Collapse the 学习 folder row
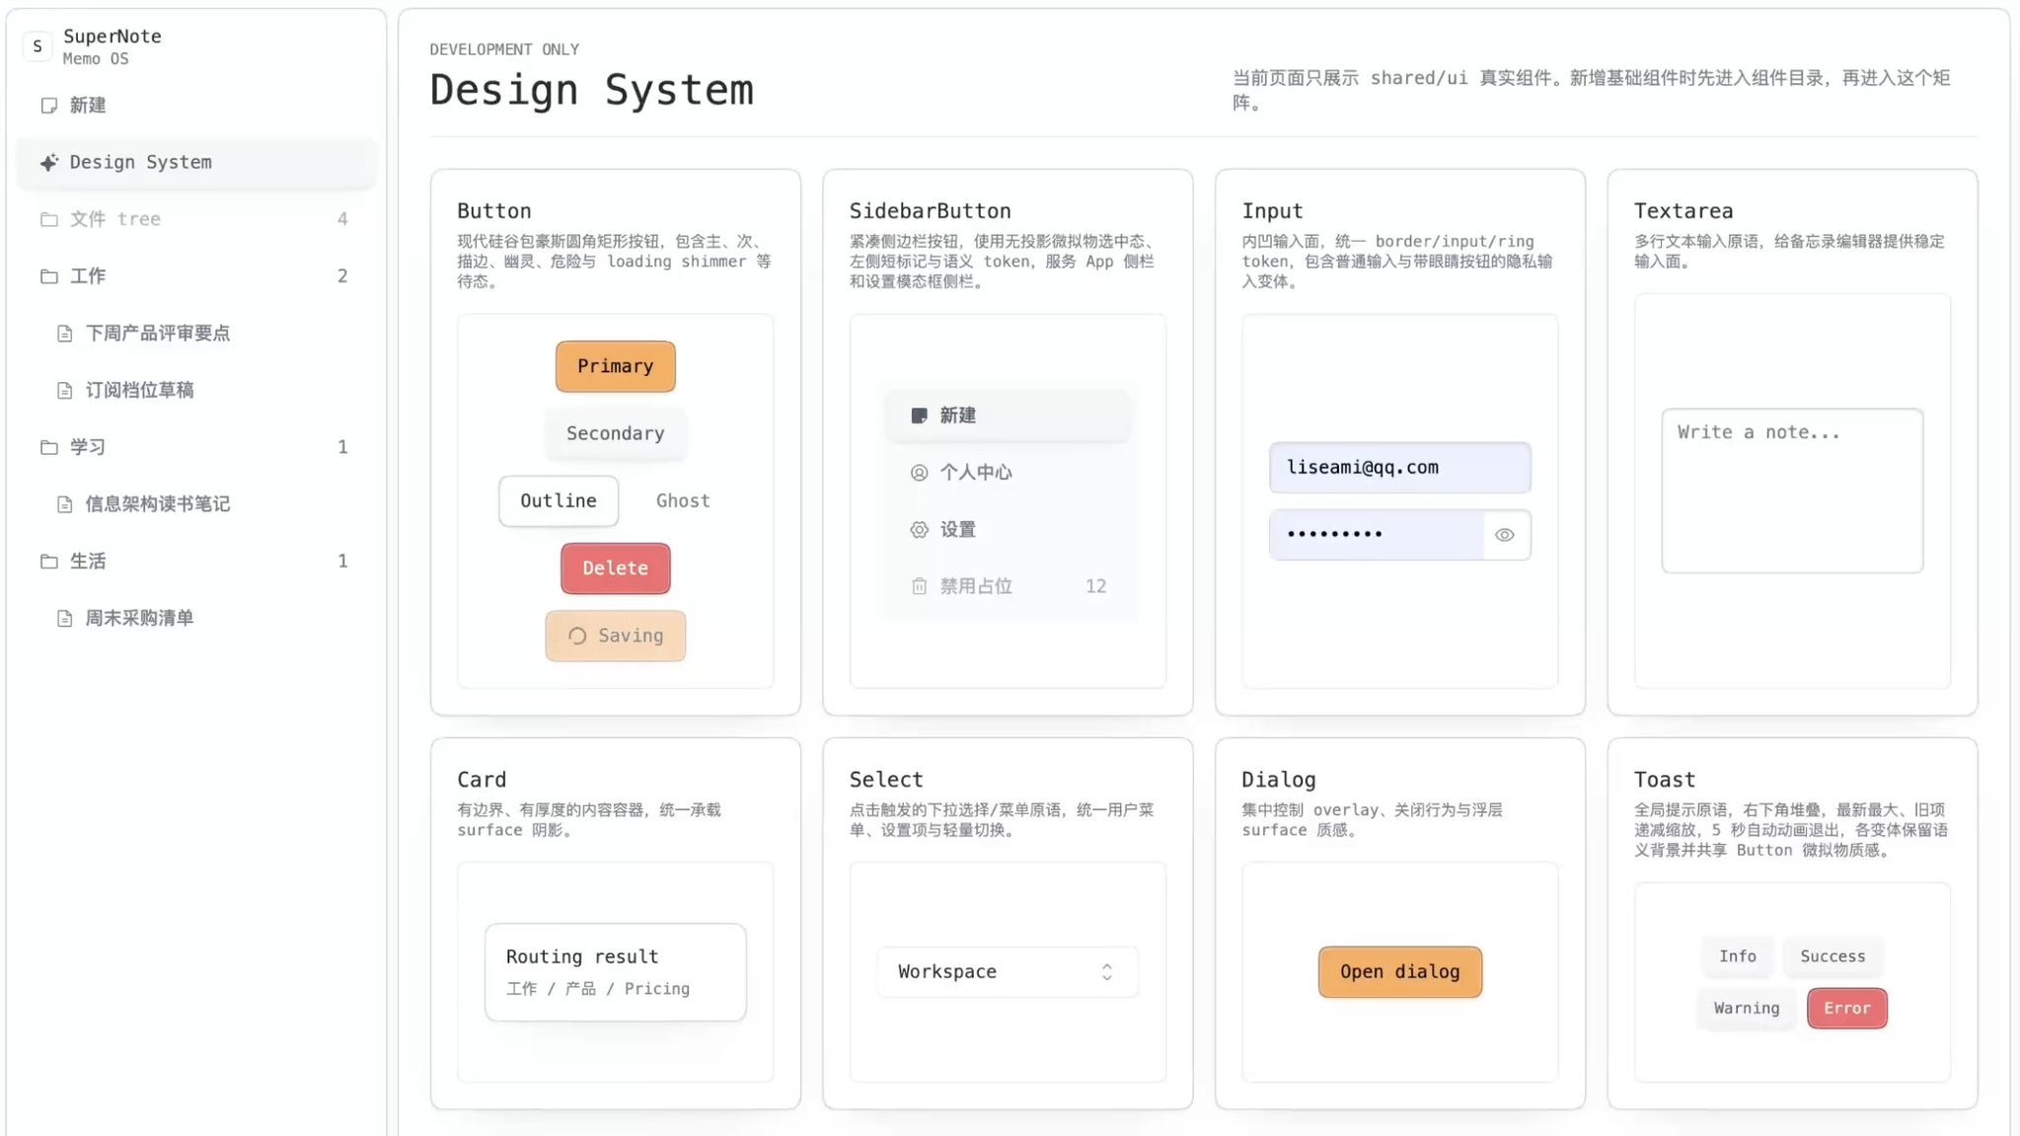This screenshot has width=2020, height=1136. click(x=195, y=447)
